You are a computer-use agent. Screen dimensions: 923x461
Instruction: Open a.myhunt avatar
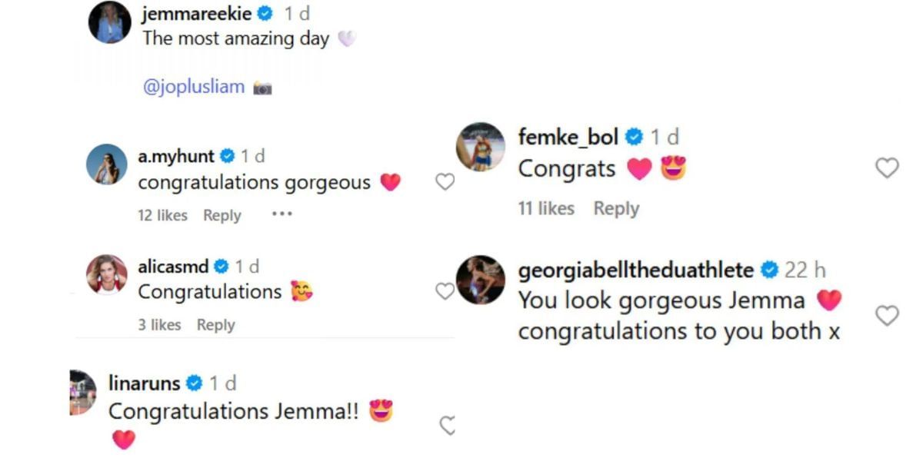click(x=106, y=164)
